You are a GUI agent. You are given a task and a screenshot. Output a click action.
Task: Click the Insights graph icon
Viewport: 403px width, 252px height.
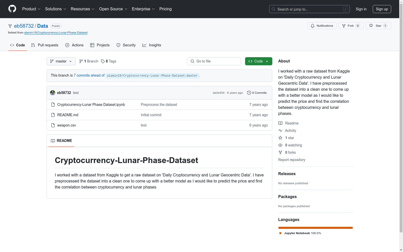[x=144, y=45]
